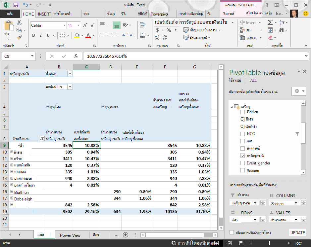Toggle Bold formatting

point(33,35)
